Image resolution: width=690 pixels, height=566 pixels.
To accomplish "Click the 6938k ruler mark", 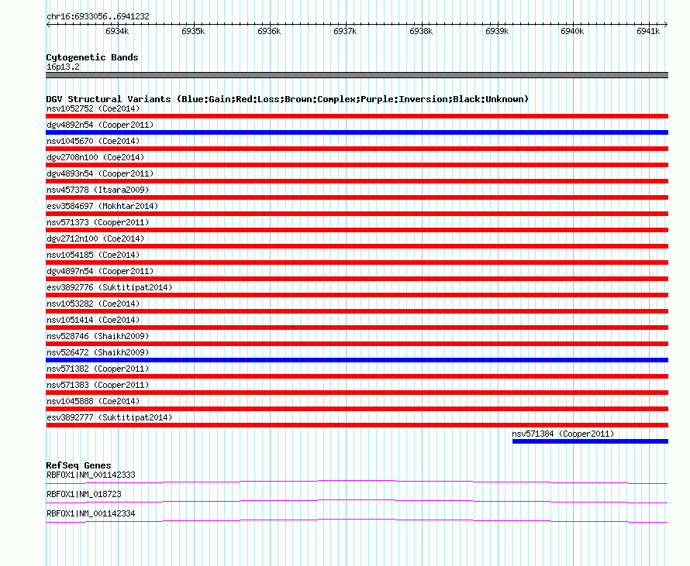I will [421, 31].
